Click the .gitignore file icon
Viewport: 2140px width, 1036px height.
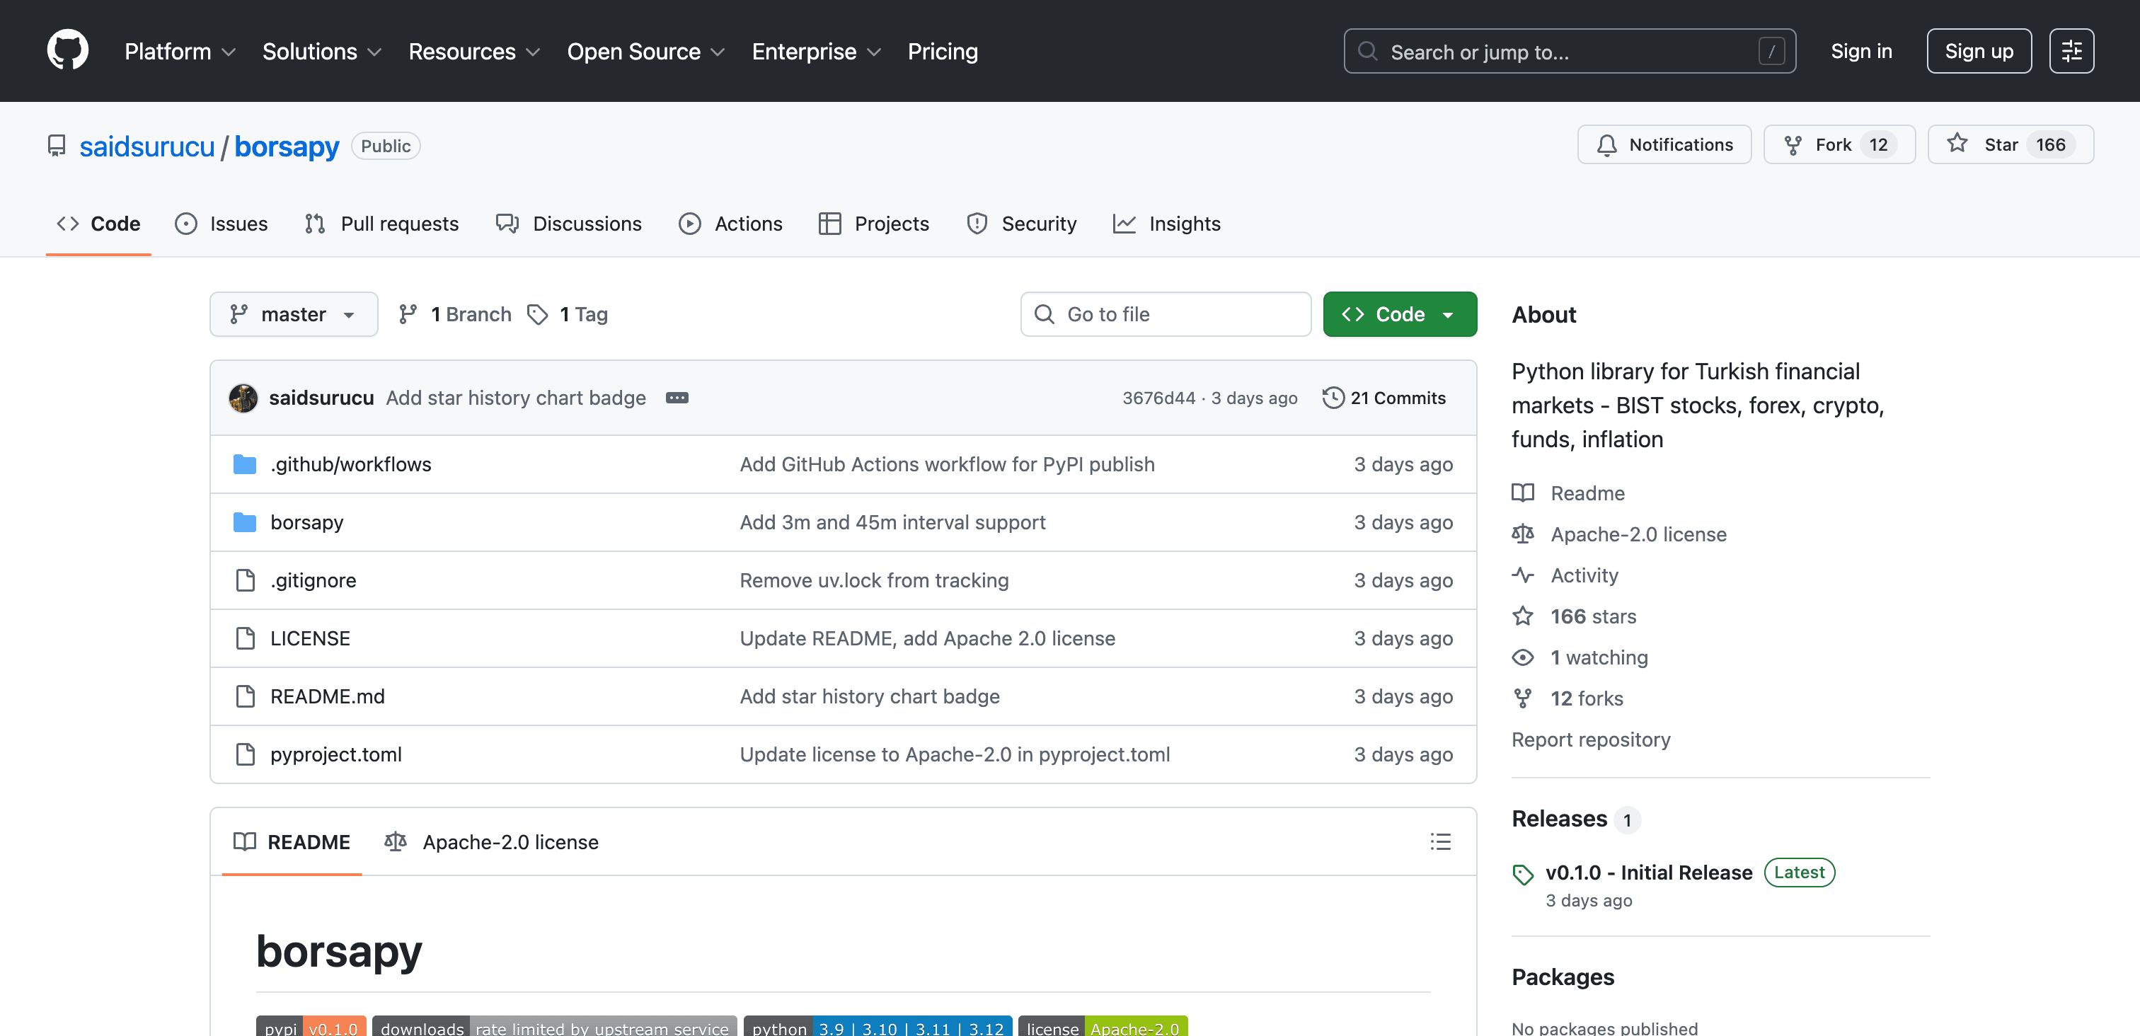click(x=245, y=581)
